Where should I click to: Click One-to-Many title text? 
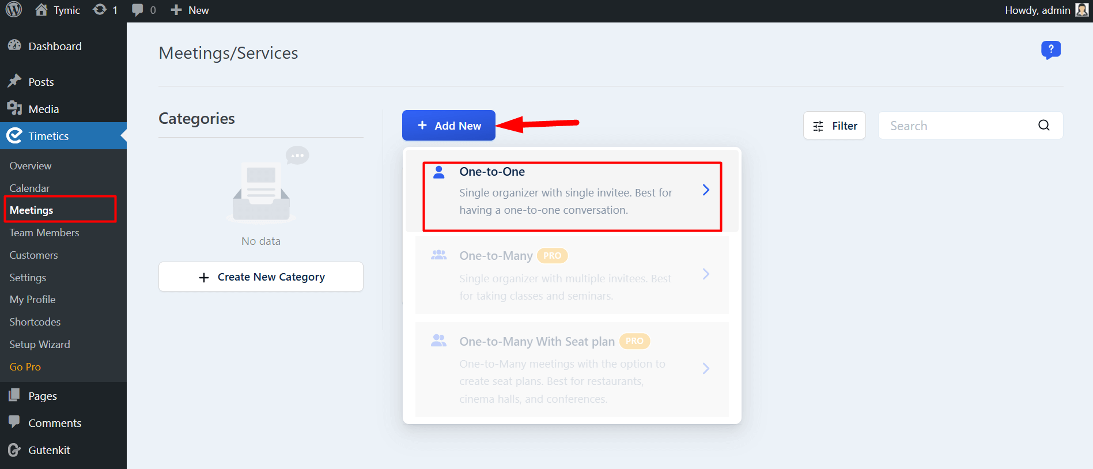coord(496,256)
